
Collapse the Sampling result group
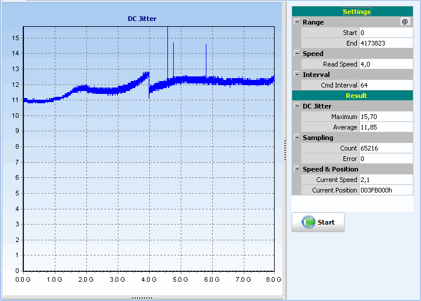point(297,138)
